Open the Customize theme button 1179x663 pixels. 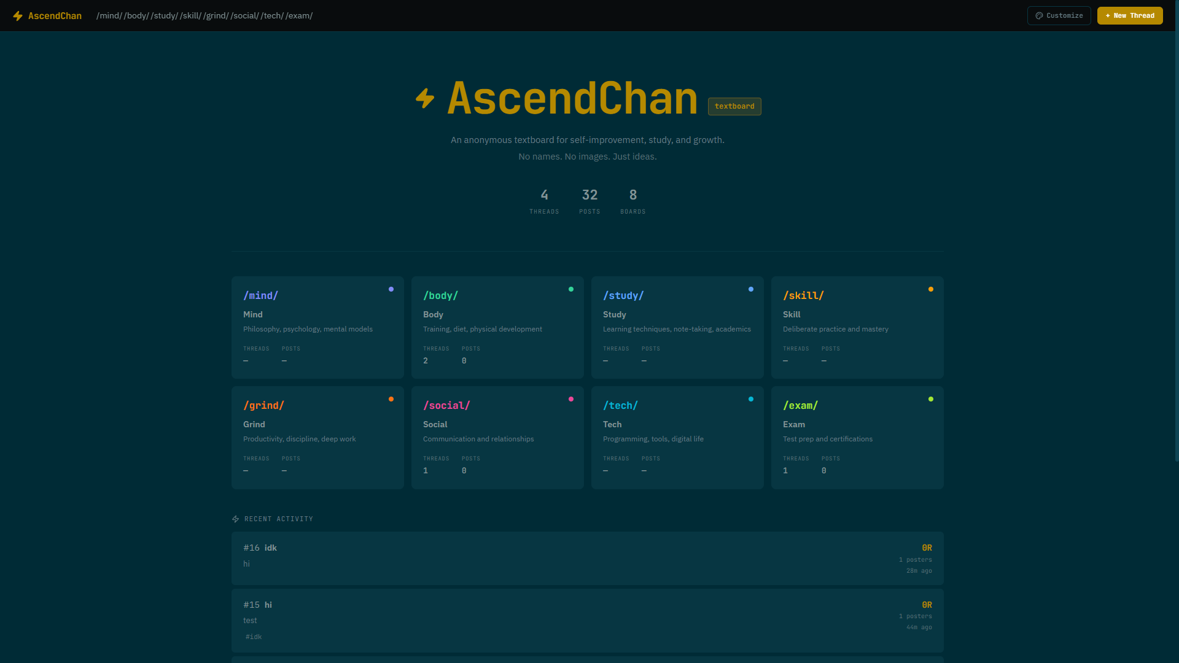click(x=1059, y=16)
